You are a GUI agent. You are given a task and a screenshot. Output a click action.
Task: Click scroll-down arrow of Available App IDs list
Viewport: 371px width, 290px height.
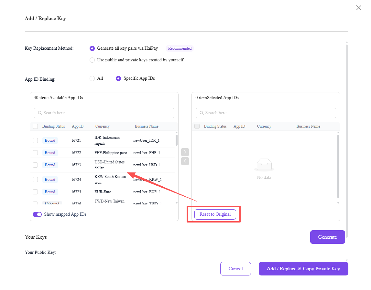point(177,203)
